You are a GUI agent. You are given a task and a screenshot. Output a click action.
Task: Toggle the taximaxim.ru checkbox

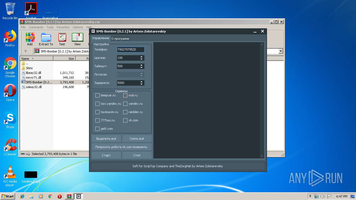(x=97, y=112)
